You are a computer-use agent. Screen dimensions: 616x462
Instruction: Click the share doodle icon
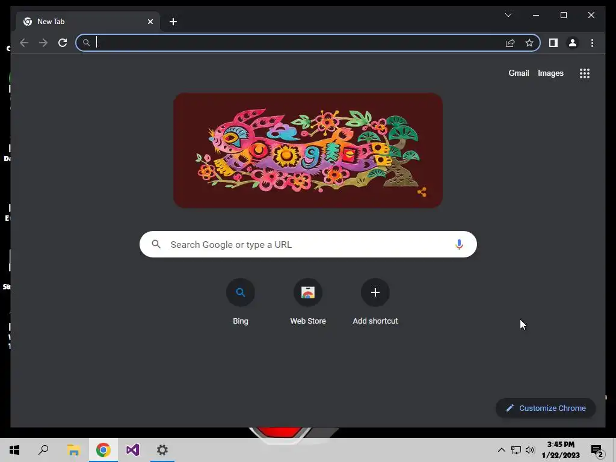pyautogui.click(x=422, y=192)
